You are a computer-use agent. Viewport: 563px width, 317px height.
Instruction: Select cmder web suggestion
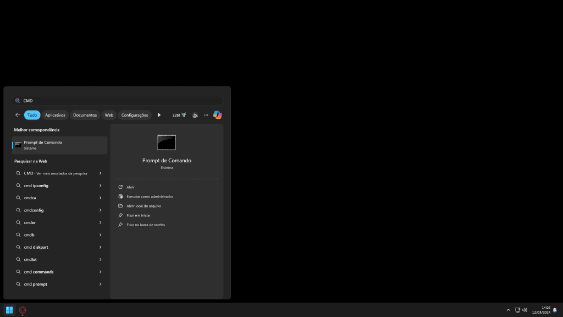coord(59,222)
